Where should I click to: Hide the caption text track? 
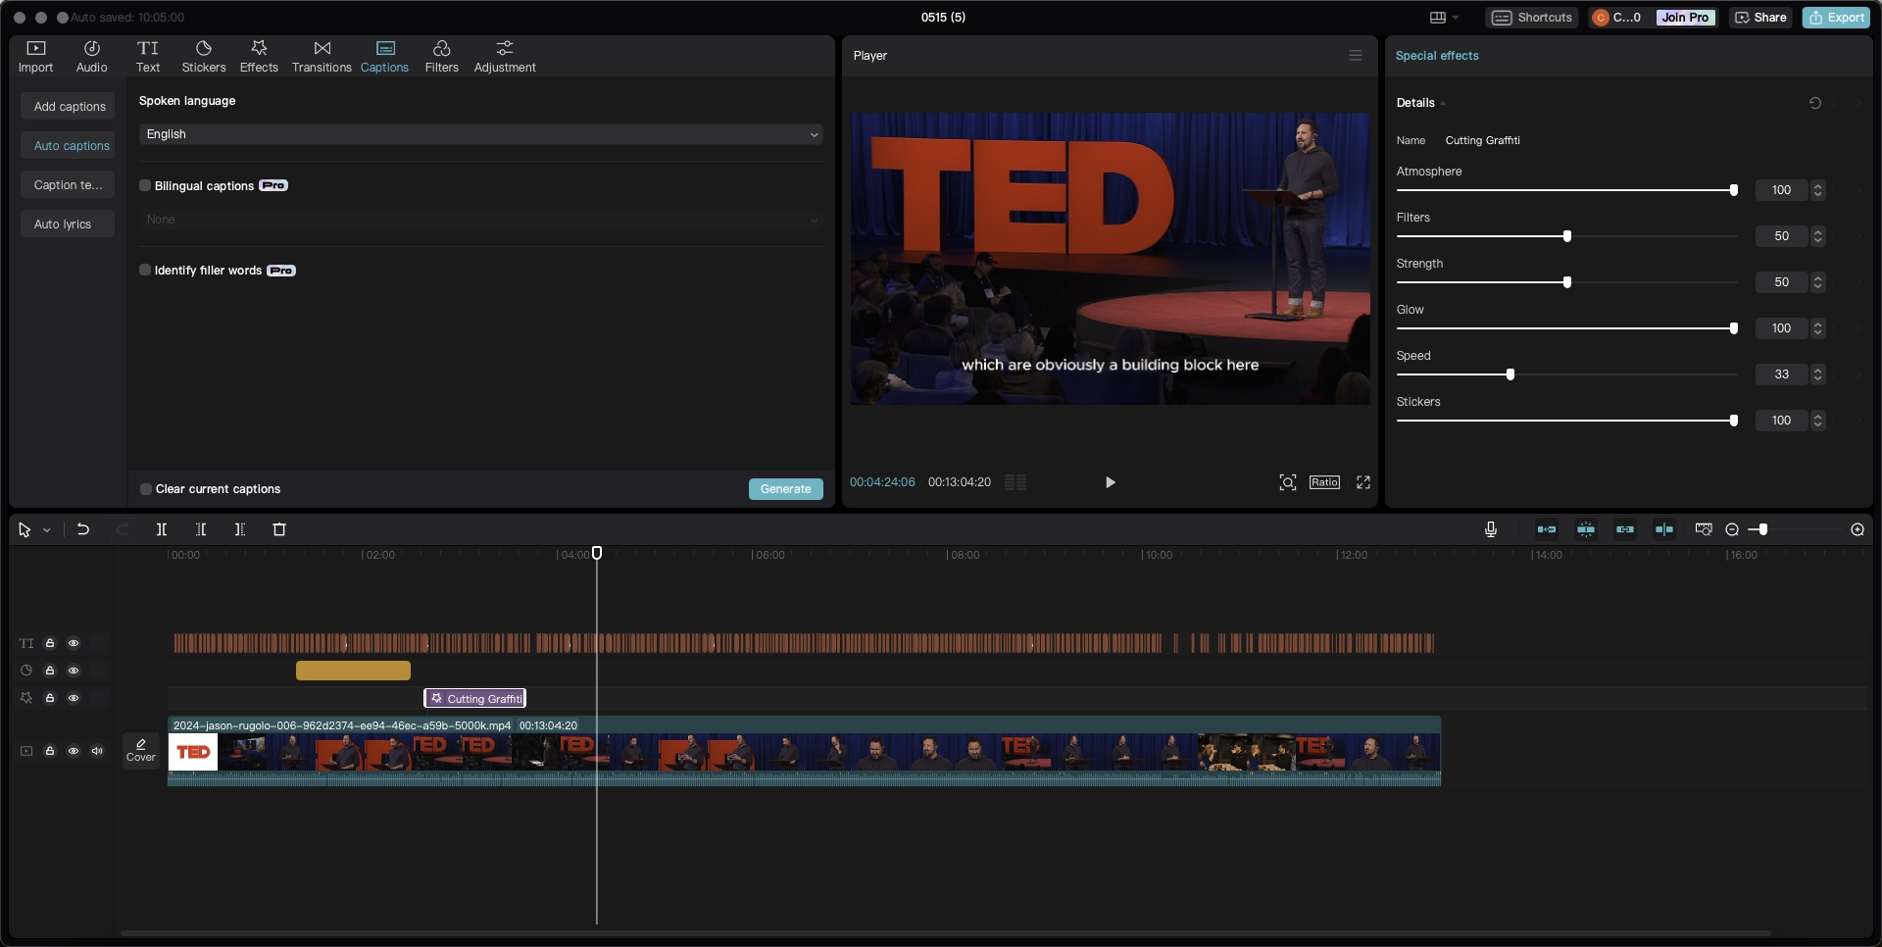coord(74,643)
